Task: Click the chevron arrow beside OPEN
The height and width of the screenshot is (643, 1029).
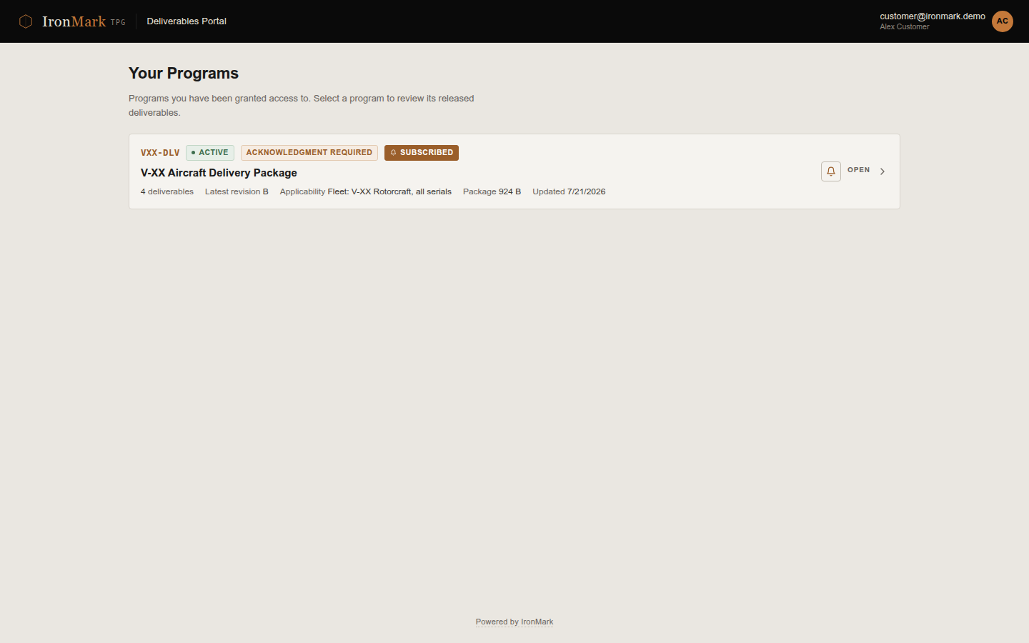Action: click(883, 171)
